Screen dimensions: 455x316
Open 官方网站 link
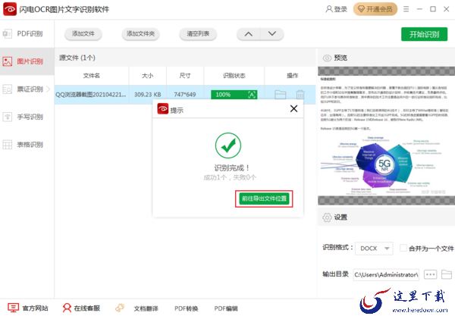point(28,308)
